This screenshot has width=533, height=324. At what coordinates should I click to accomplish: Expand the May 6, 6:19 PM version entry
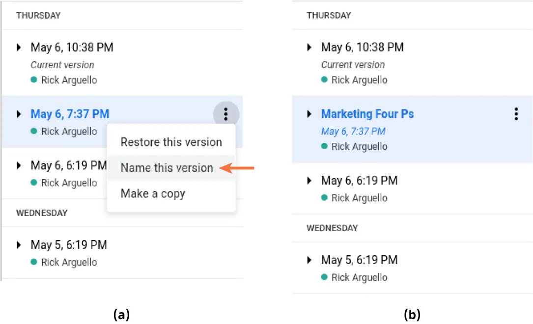(x=19, y=165)
